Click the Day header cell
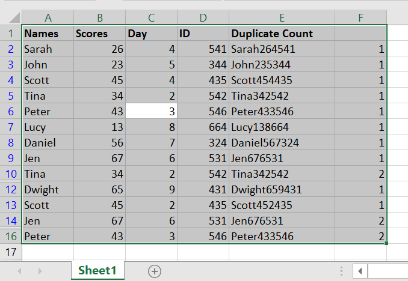 pos(152,33)
